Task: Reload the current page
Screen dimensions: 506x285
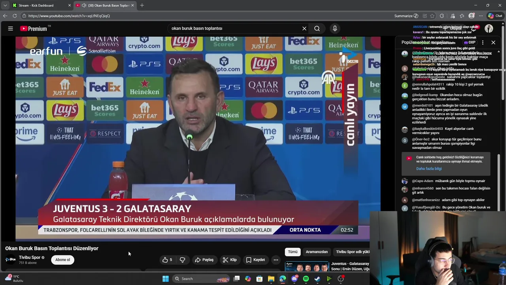Action: (15, 16)
